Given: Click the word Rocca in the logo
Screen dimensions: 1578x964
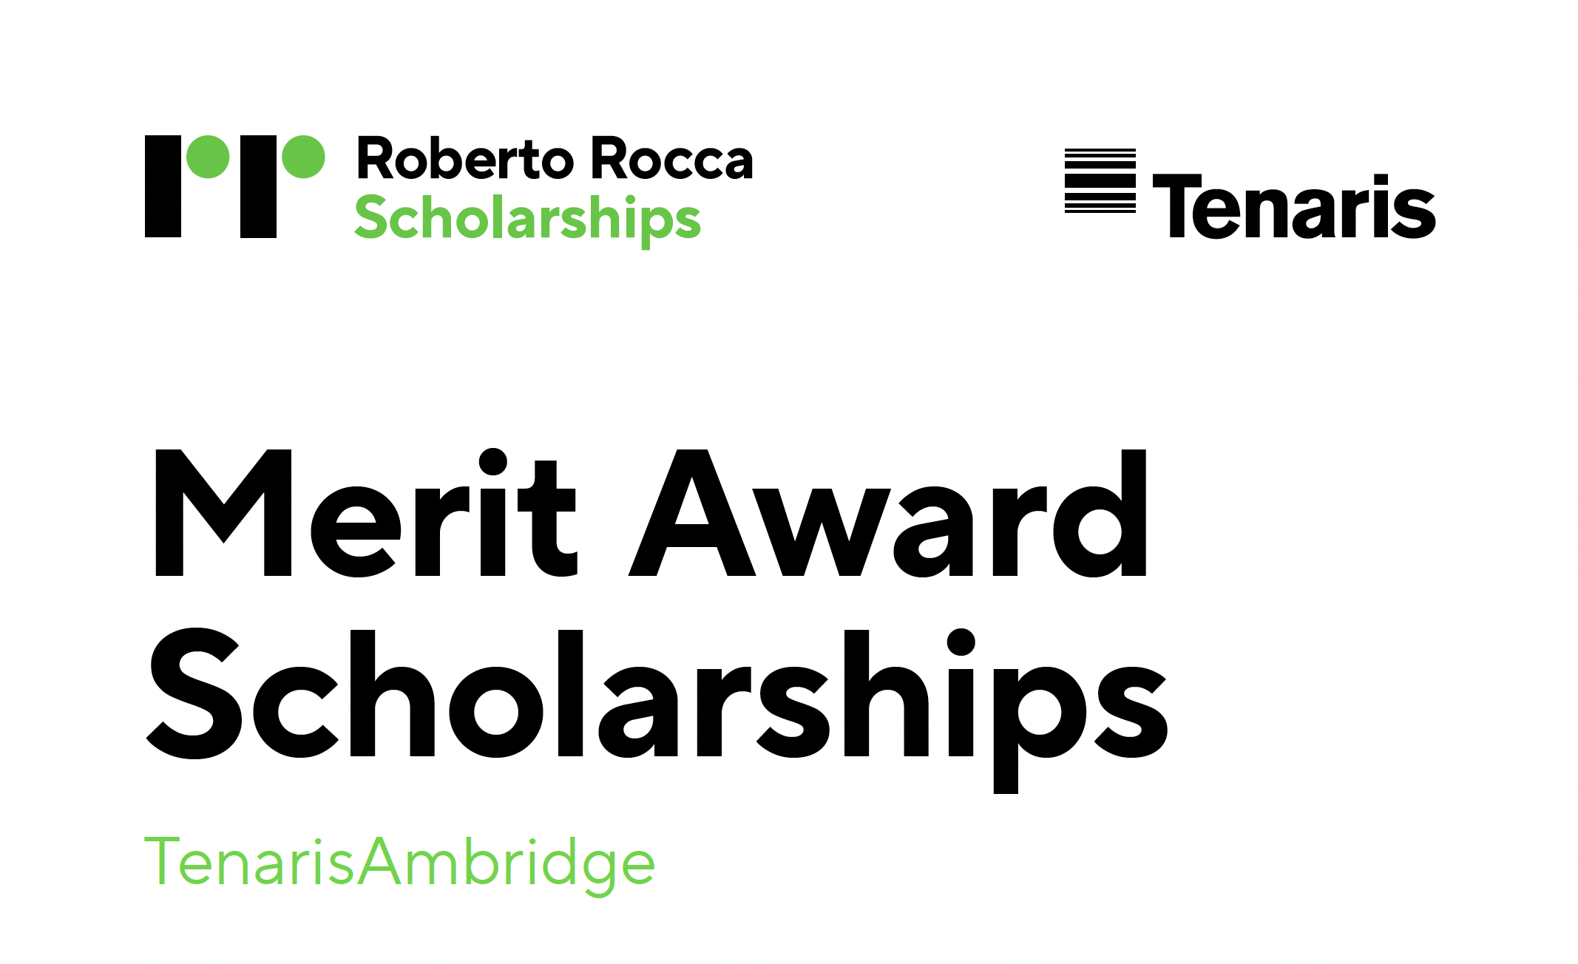Looking at the screenshot, I should tap(672, 158).
